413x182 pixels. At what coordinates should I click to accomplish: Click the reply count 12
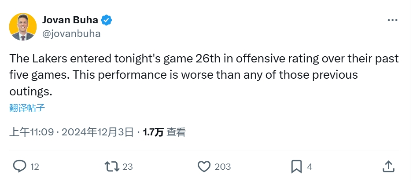35,167
